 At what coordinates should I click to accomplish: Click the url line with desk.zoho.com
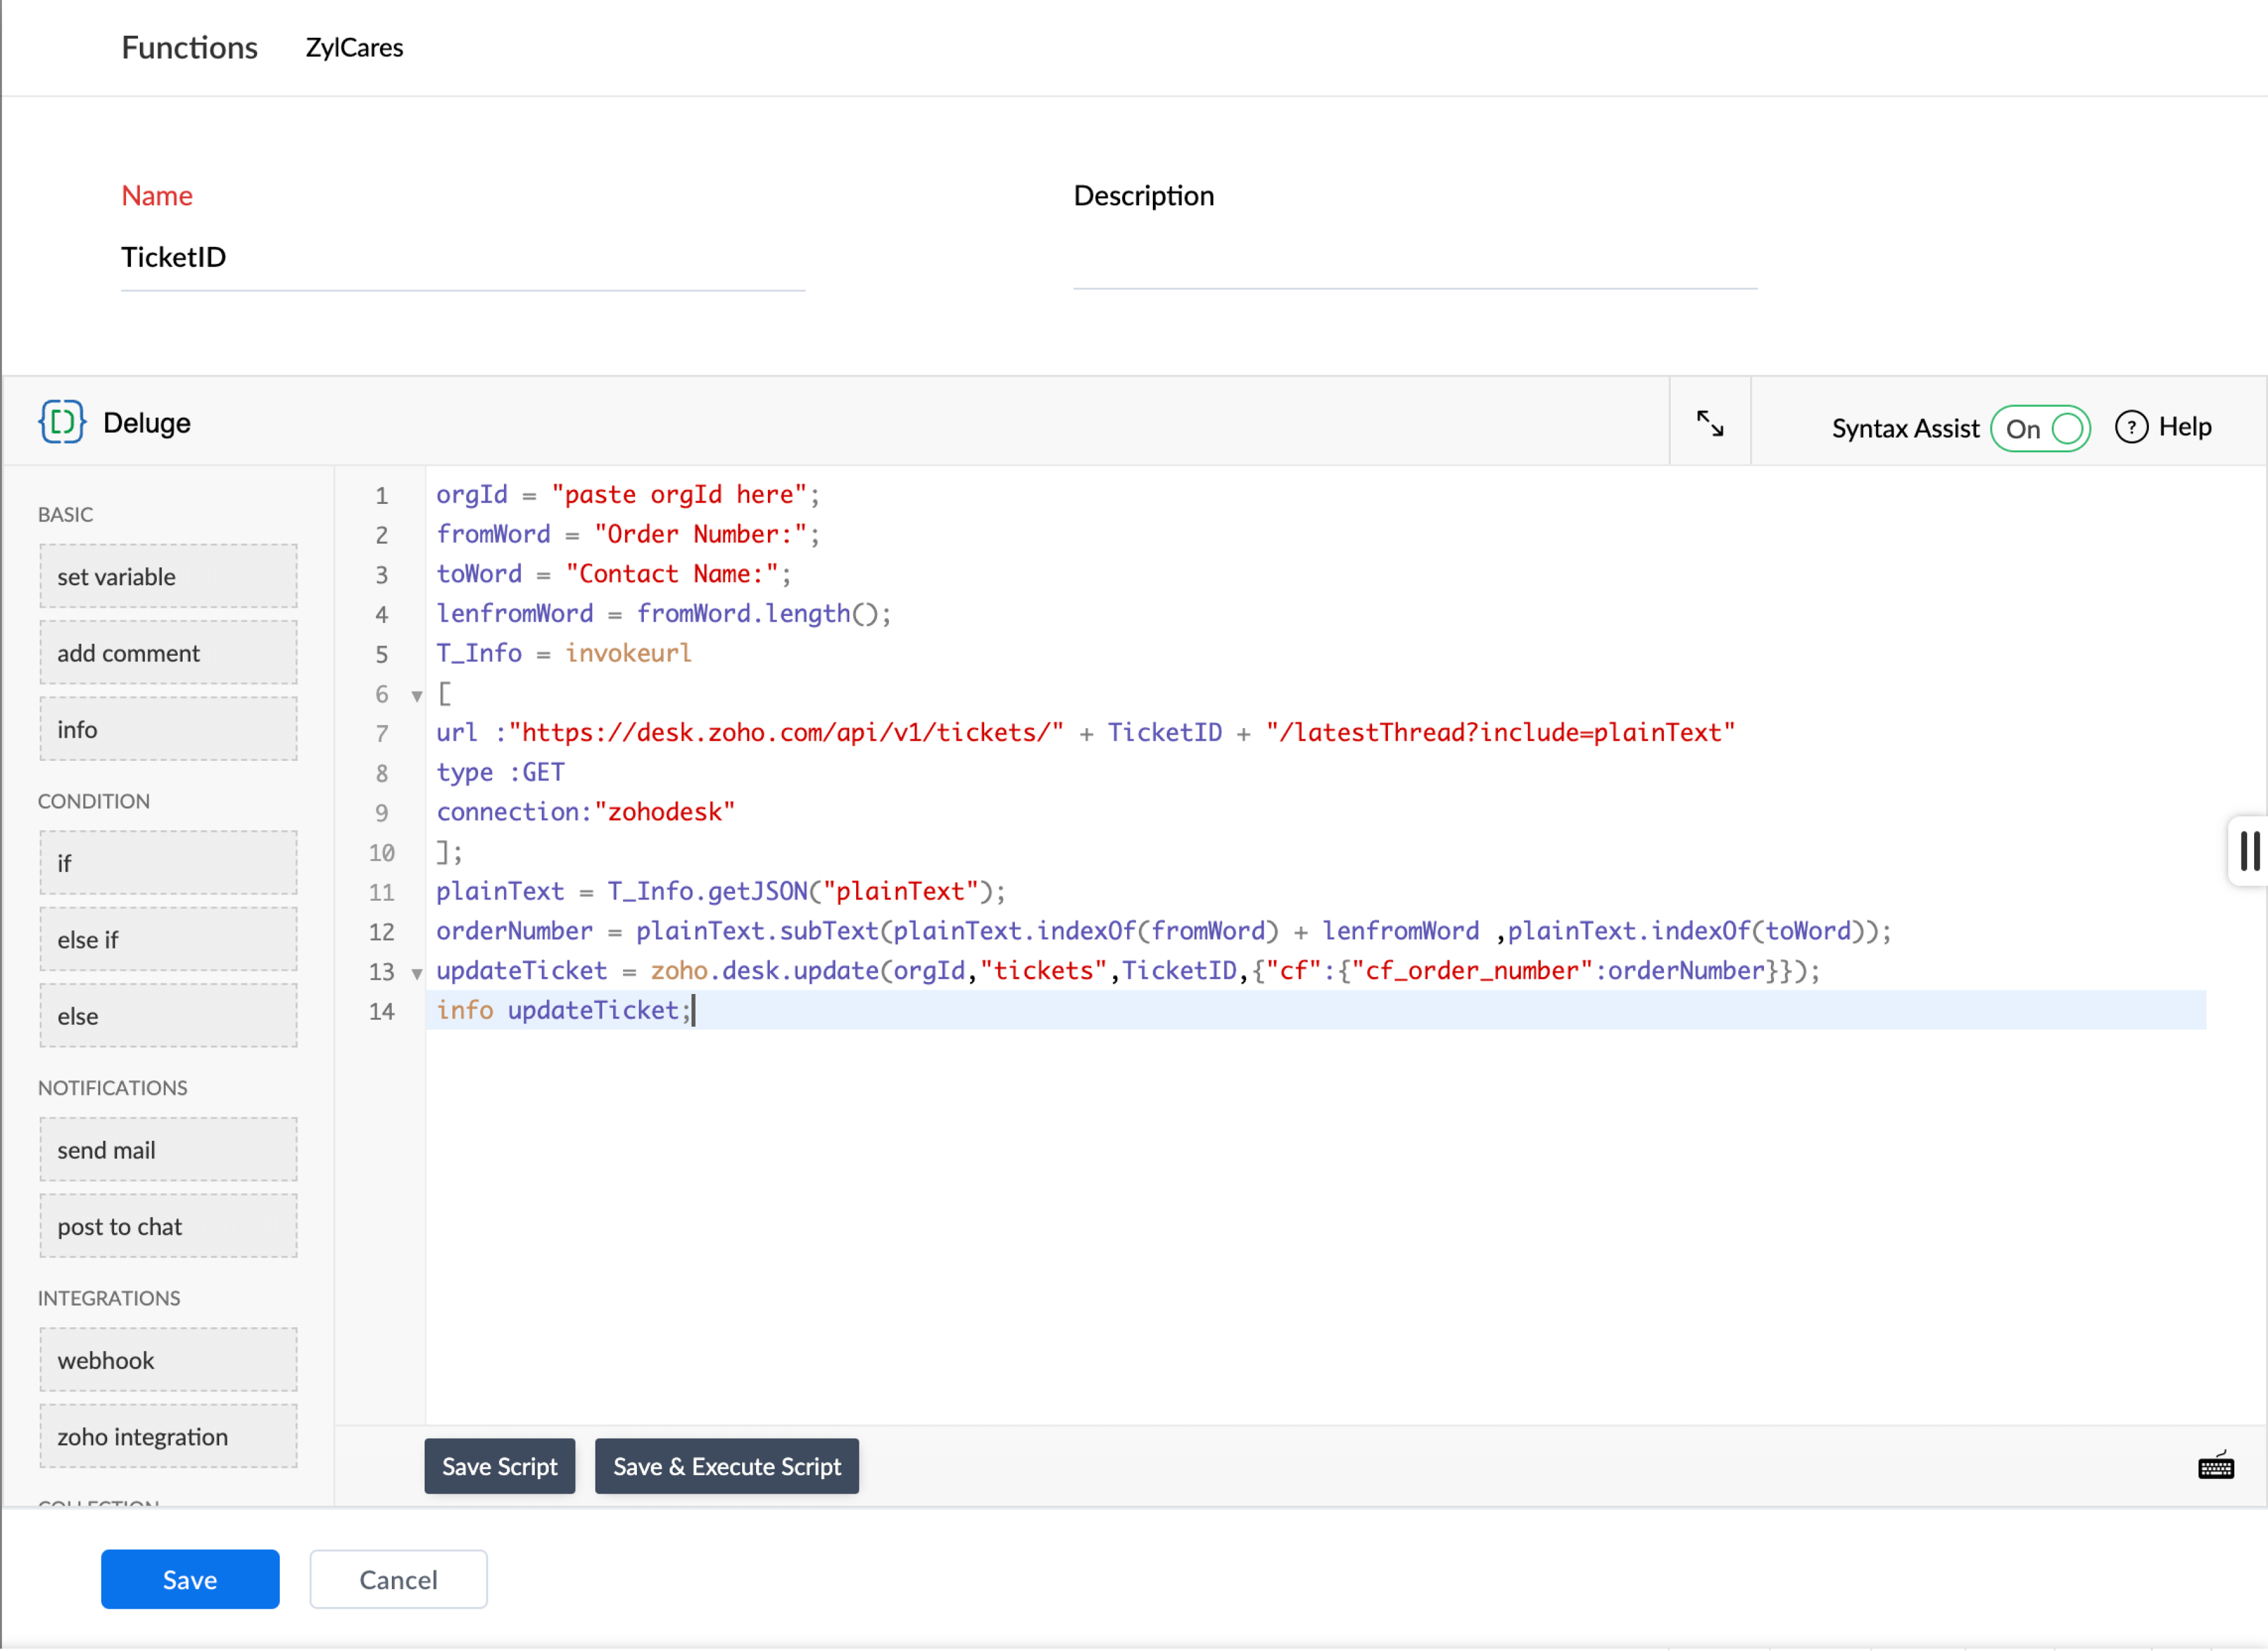click(x=1086, y=733)
